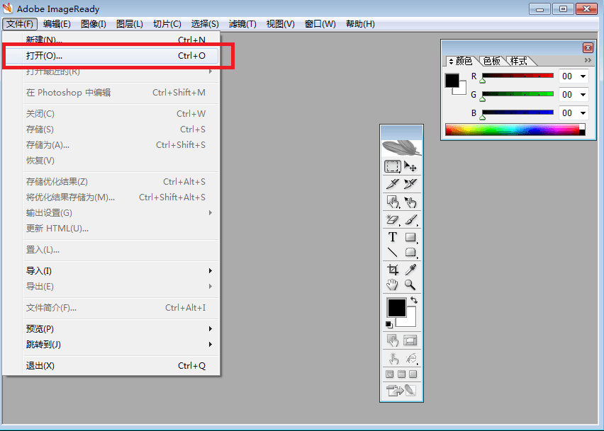Open the R value slider dropdown
Screen dimensions: 604x431
pyautogui.click(x=583, y=76)
